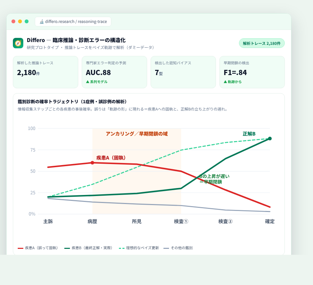Image resolution: width=313 pixels, height=285 pixels.
Task: Open the 解析した推論トレース card
Action: (46, 72)
